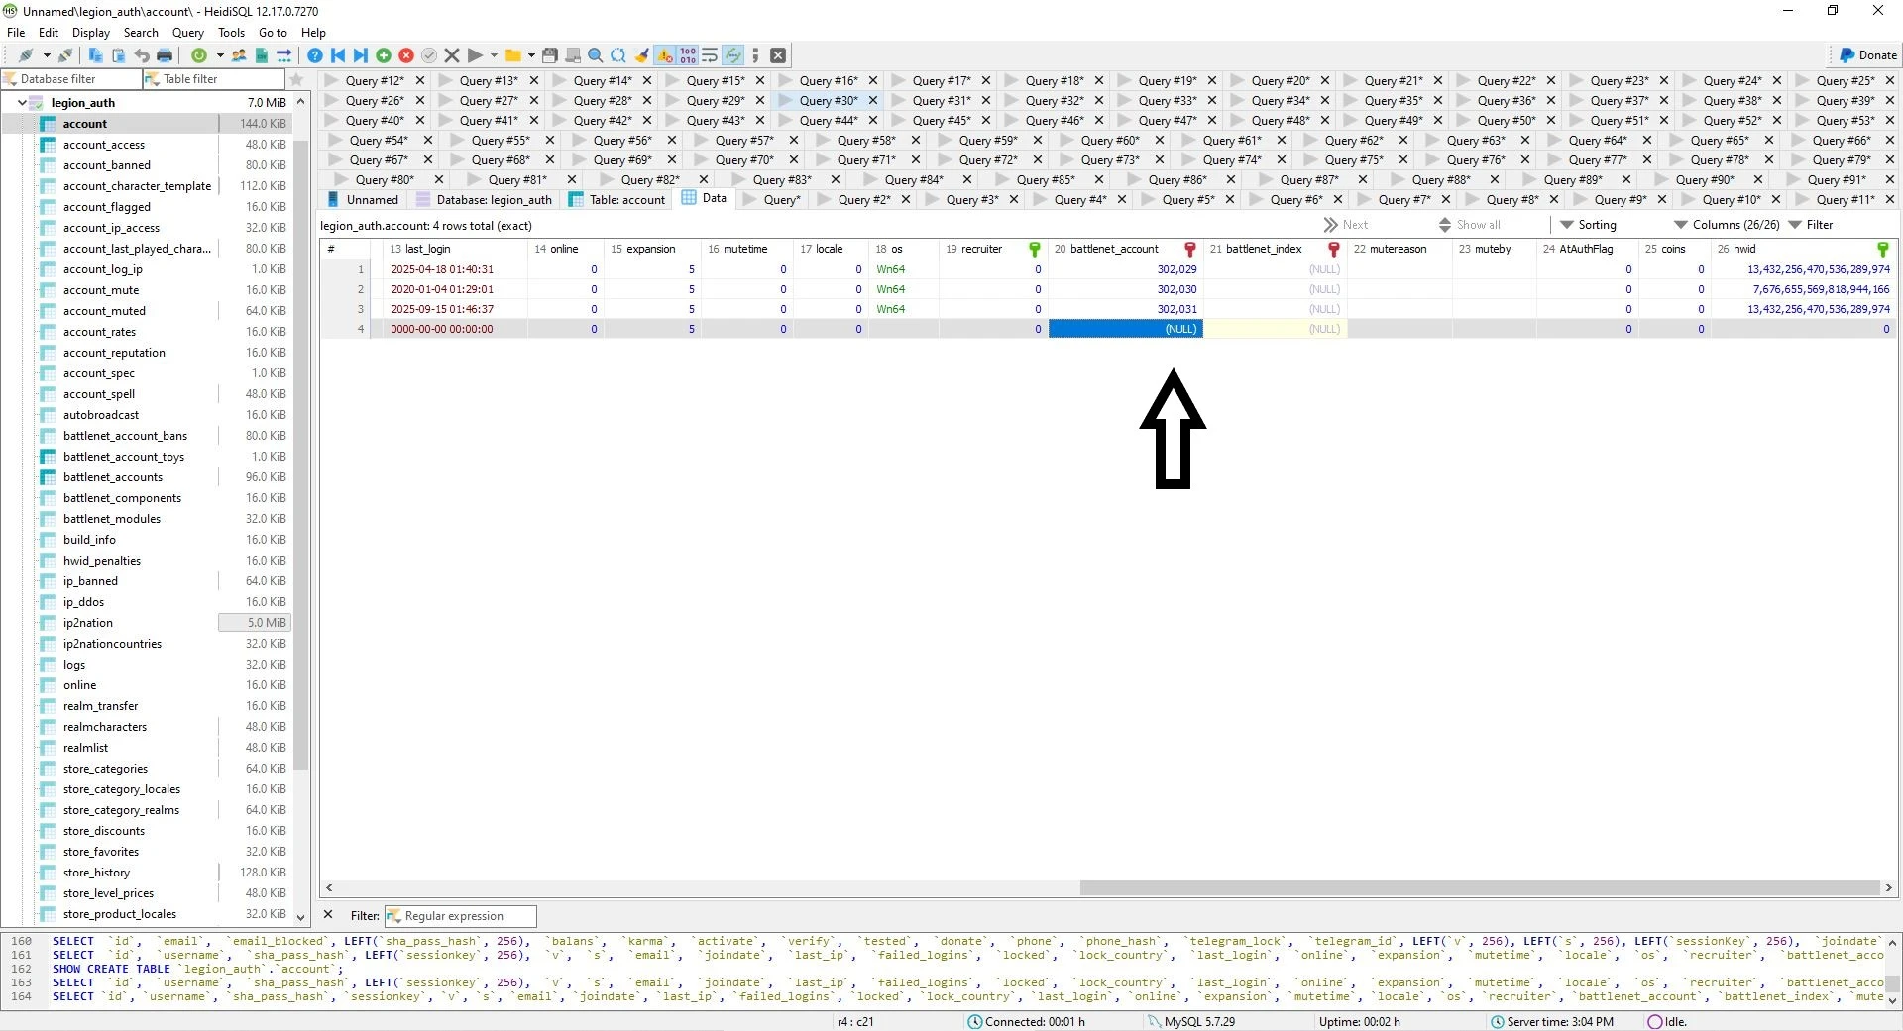Viewport: 1903px width, 1031px height.
Task: Open connect icon dropdown arrow
Action: pyautogui.click(x=47, y=55)
